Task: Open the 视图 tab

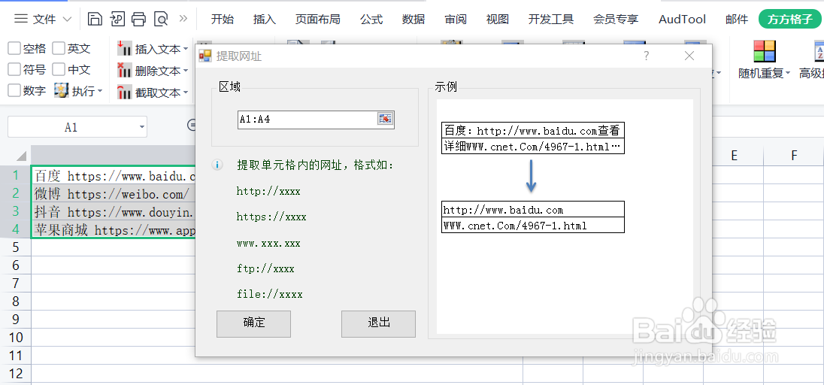Action: coord(498,20)
